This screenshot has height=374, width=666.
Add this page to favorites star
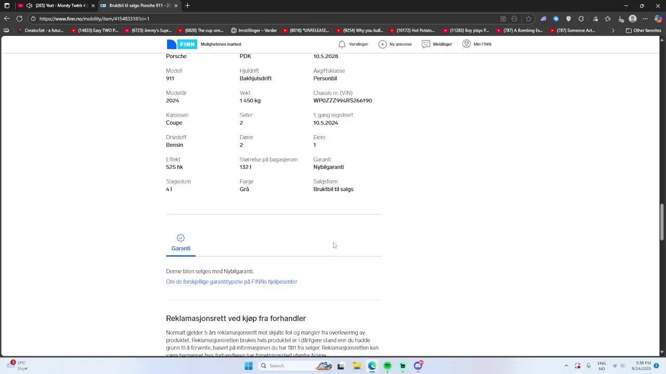click(529, 19)
